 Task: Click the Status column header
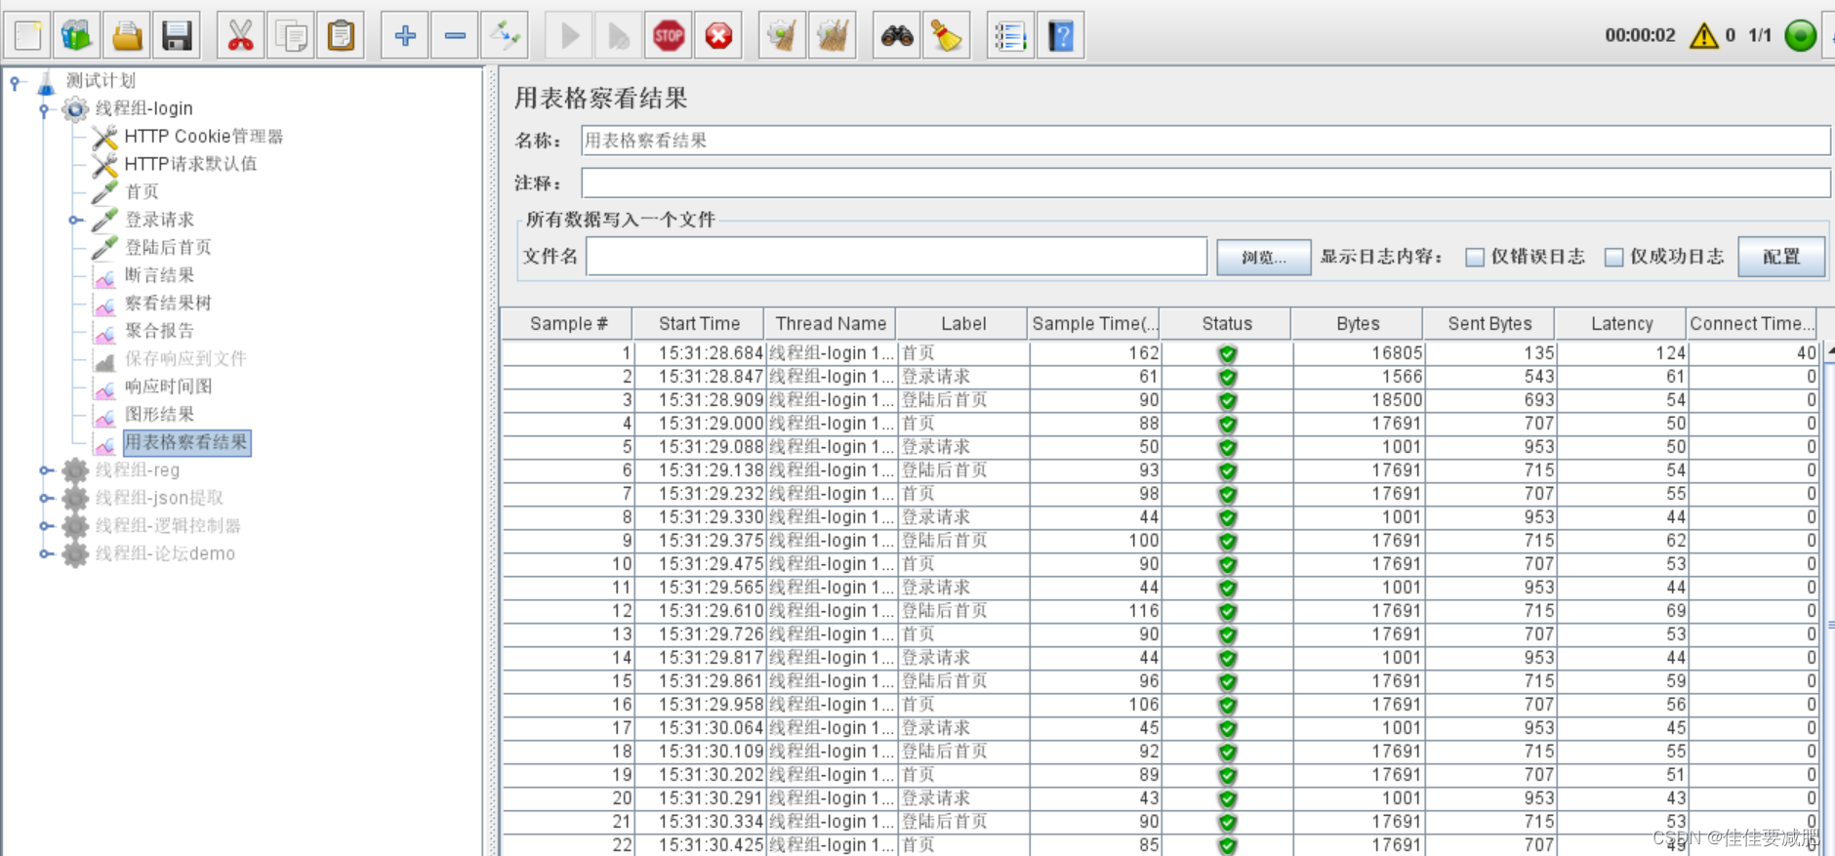click(x=1227, y=324)
